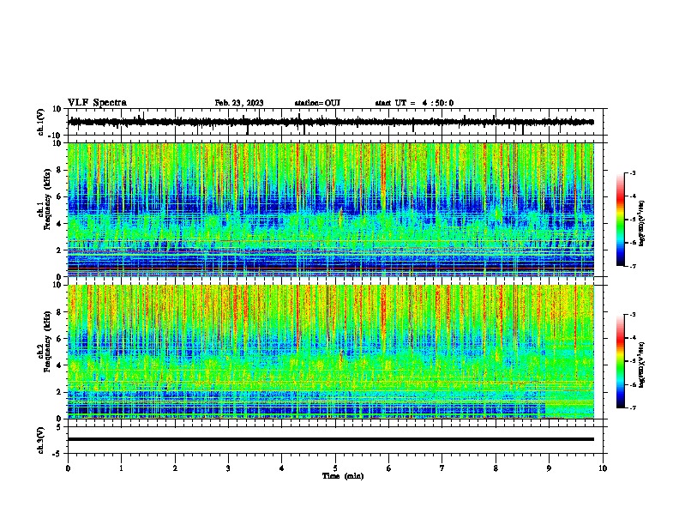Click the "Time (min)" x-axis label
The width and height of the screenshot is (679, 525).
click(343, 476)
